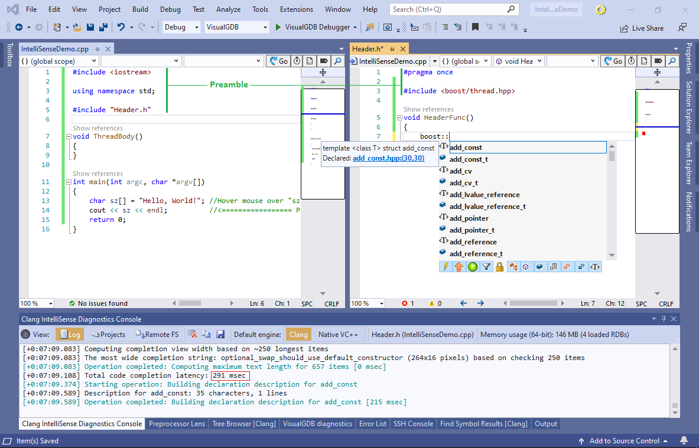Toggle the orange up-arrow completion filter
Screen dimensions: 699x448
[459, 267]
